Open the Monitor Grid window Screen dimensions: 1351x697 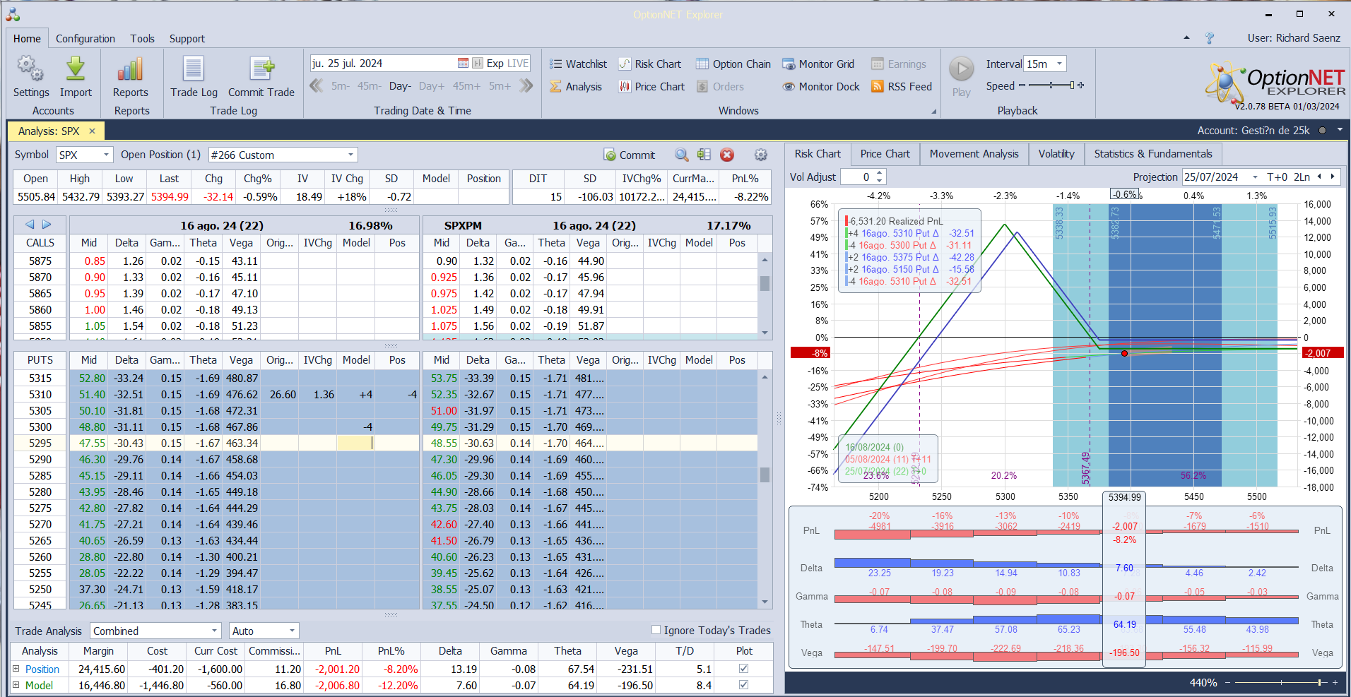818,64
